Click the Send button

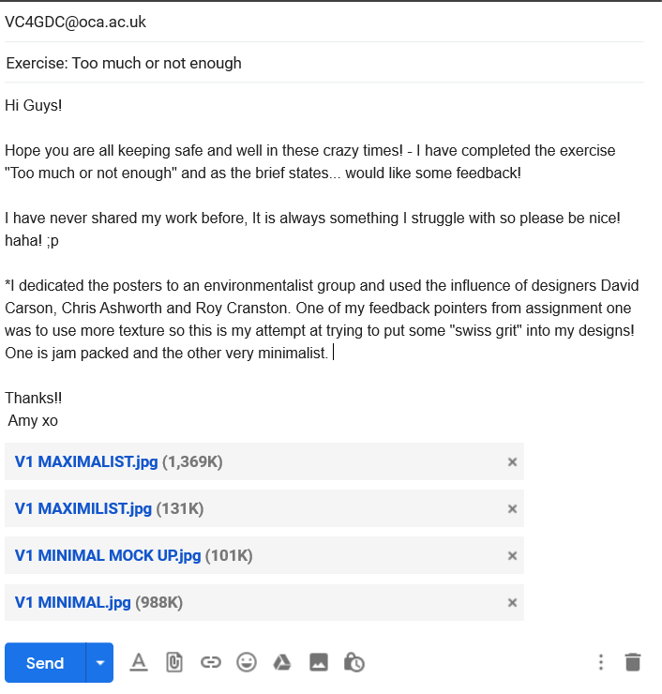[x=45, y=663]
